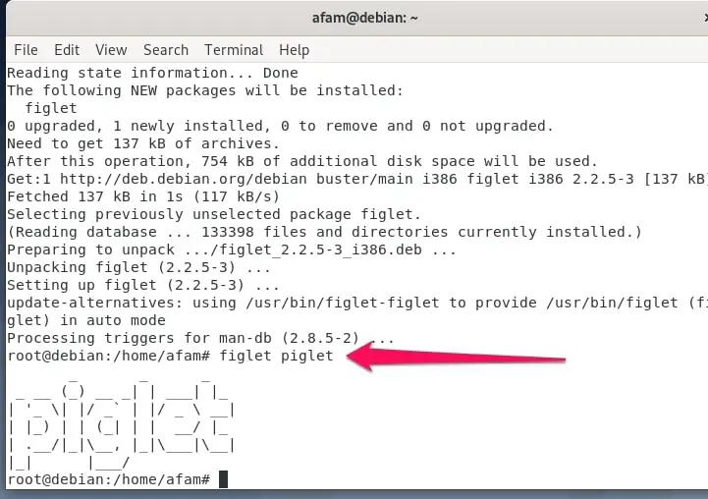
Task: Click the terminal cursor at the prompt
Action: [x=223, y=479]
